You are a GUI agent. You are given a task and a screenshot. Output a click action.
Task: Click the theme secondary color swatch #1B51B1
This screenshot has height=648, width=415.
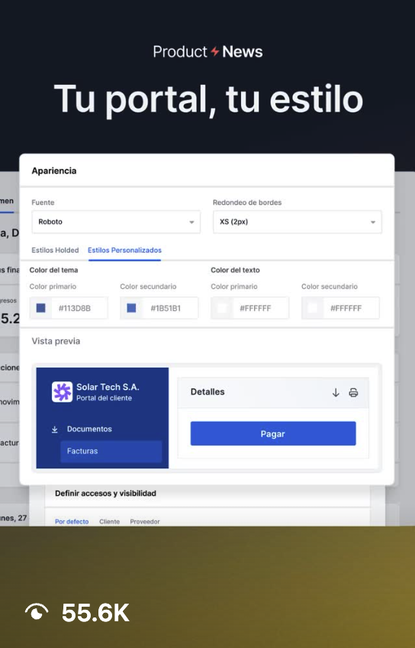pyautogui.click(x=132, y=308)
